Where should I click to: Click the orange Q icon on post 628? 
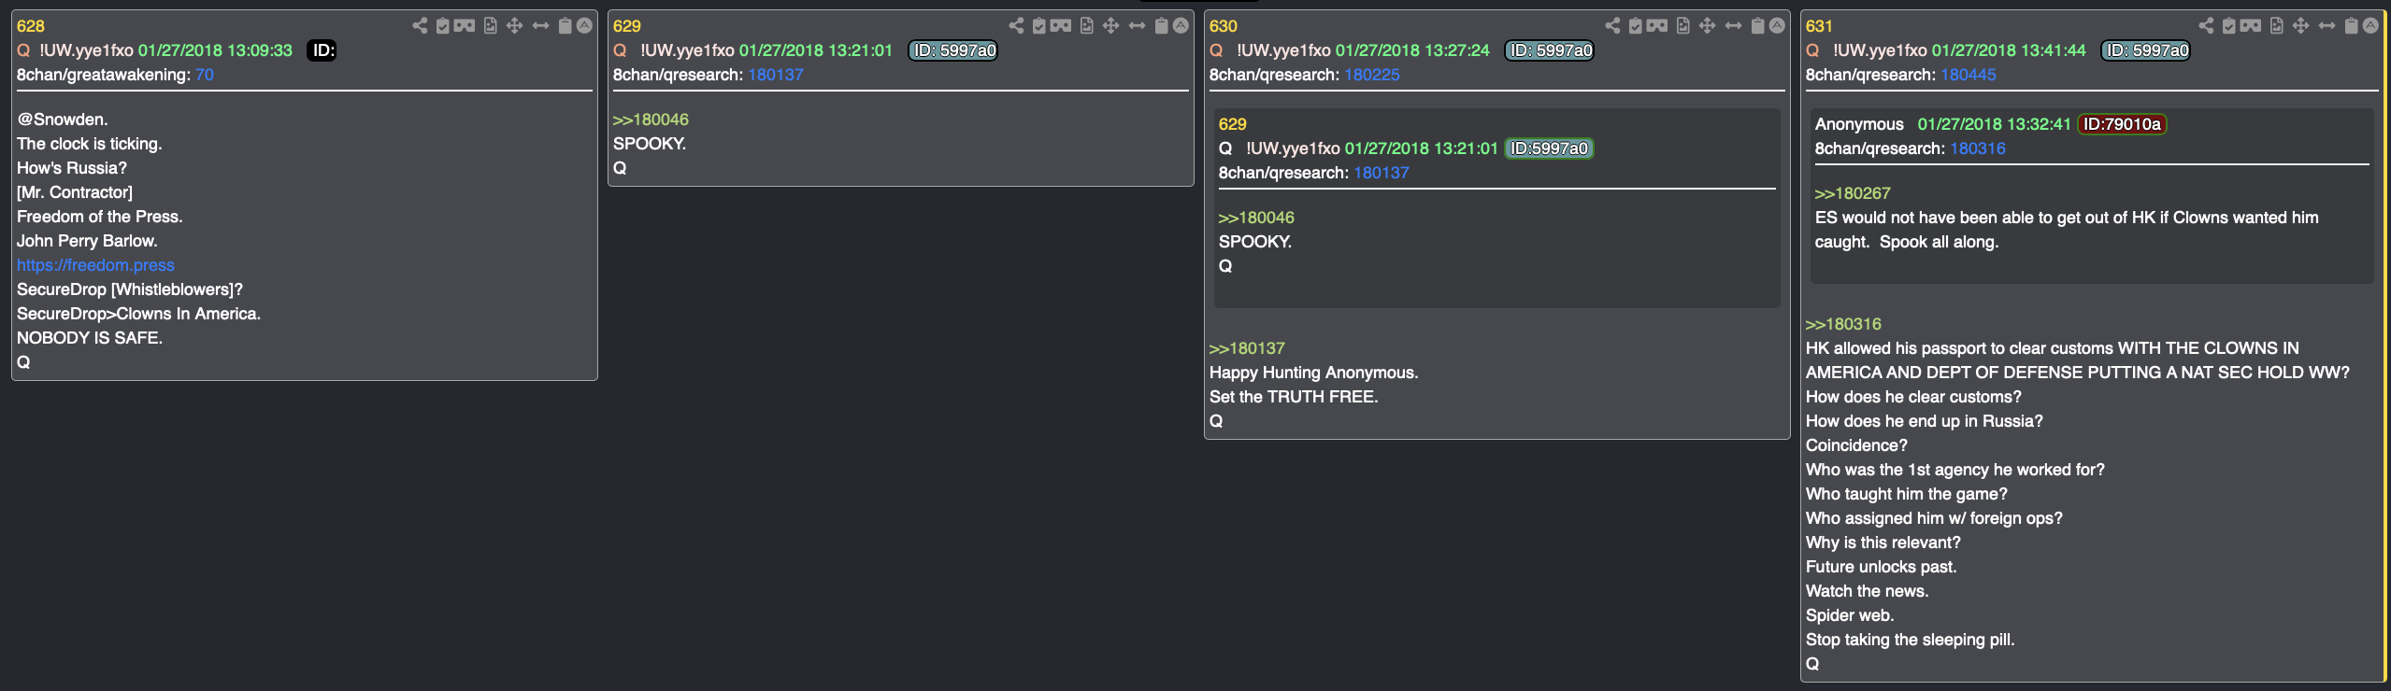click(23, 50)
